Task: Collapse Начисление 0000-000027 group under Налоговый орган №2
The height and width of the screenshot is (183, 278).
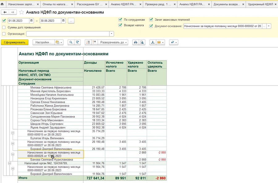Action: [x=13, y=169]
